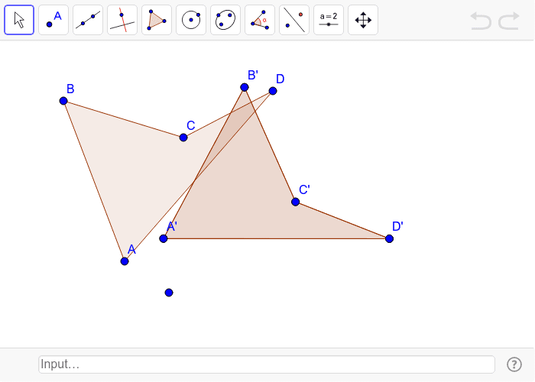Click segment A'D' of the image polygon
This screenshot has width=535, height=382.
277,238
